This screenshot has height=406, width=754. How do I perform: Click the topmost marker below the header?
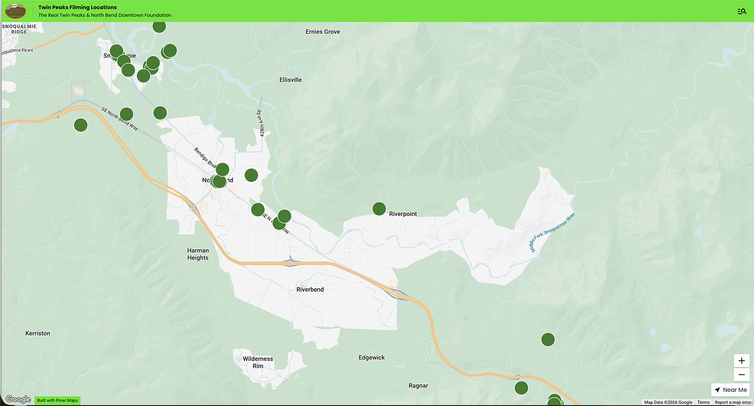coord(159,27)
